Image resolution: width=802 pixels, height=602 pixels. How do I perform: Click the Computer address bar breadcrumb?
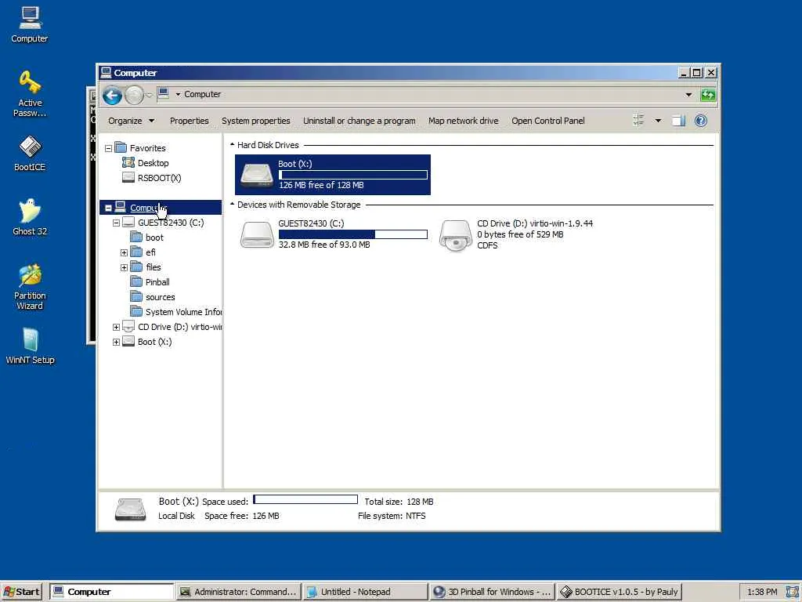pyautogui.click(x=203, y=94)
